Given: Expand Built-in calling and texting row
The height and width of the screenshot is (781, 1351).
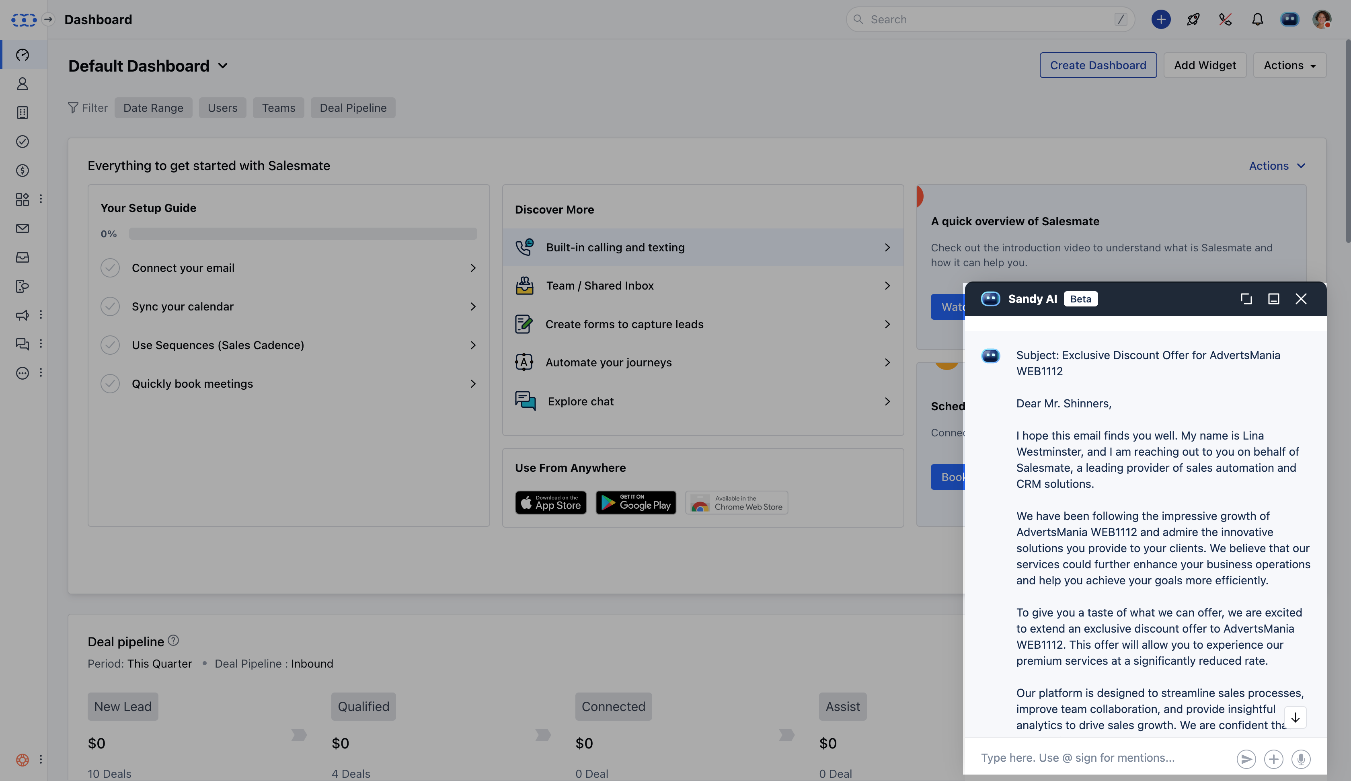Looking at the screenshot, I should (702, 247).
